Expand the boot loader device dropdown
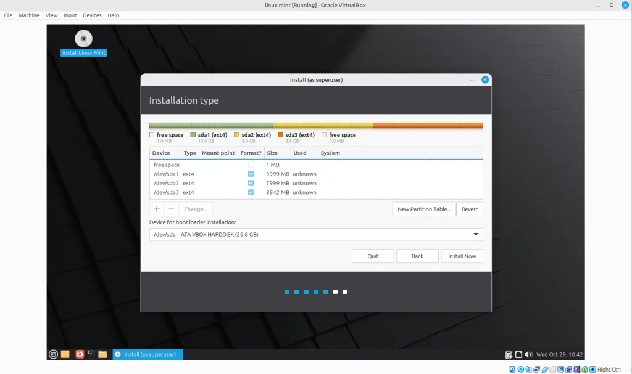The width and height of the screenshot is (632, 374). click(x=475, y=234)
